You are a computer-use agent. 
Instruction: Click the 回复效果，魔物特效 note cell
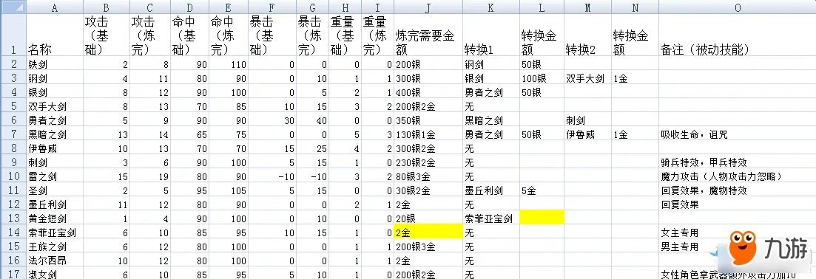tap(737, 190)
